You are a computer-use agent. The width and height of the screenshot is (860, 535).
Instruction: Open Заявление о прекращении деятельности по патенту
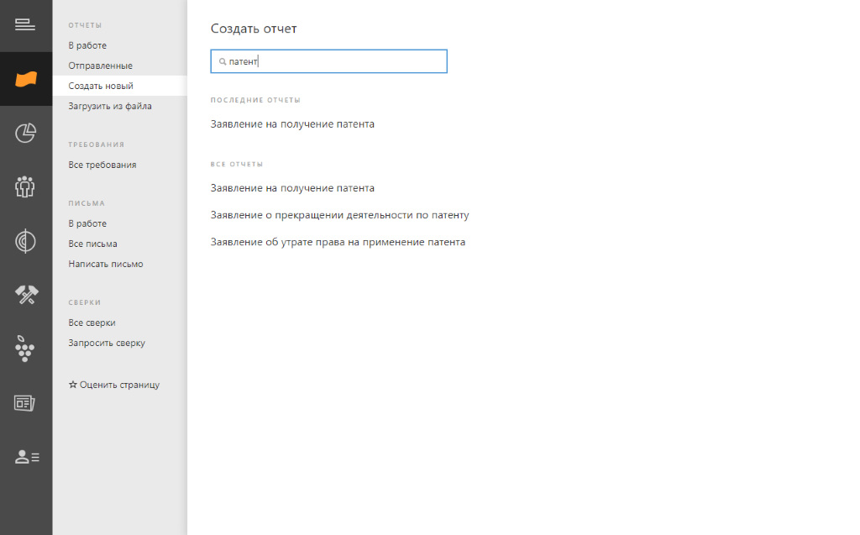pos(339,215)
